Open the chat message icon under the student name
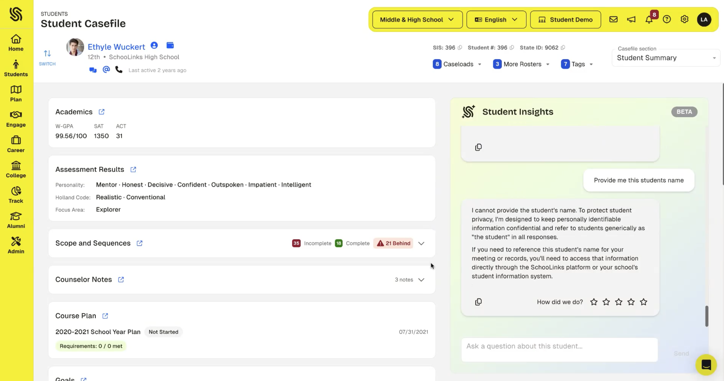This screenshot has height=381, width=724. coord(92,70)
